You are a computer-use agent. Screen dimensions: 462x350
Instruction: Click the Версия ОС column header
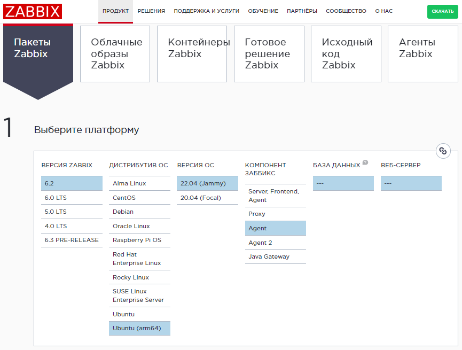(195, 165)
